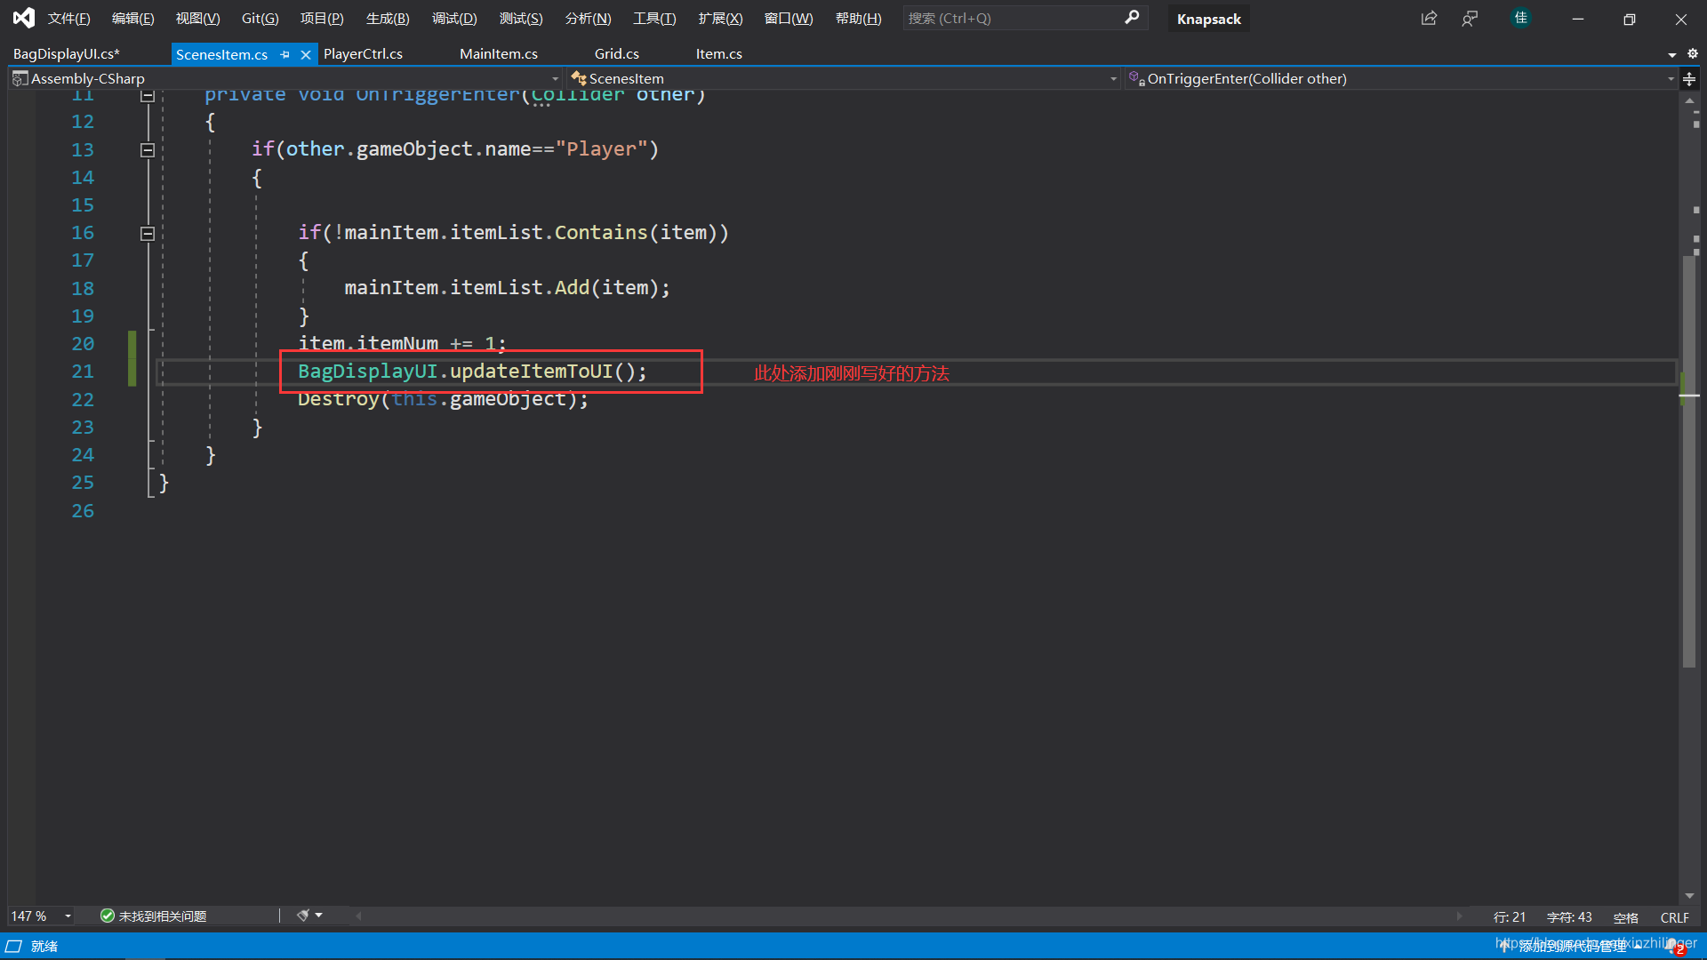1707x960 pixels.
Task: Open the user account avatar
Action: coord(1521,18)
